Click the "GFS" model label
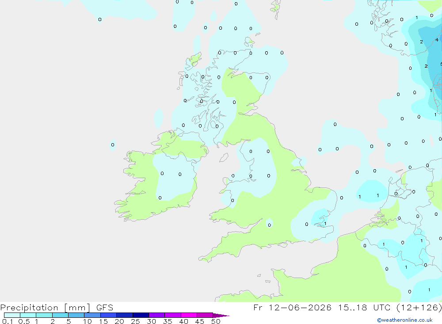 [x=105, y=307]
